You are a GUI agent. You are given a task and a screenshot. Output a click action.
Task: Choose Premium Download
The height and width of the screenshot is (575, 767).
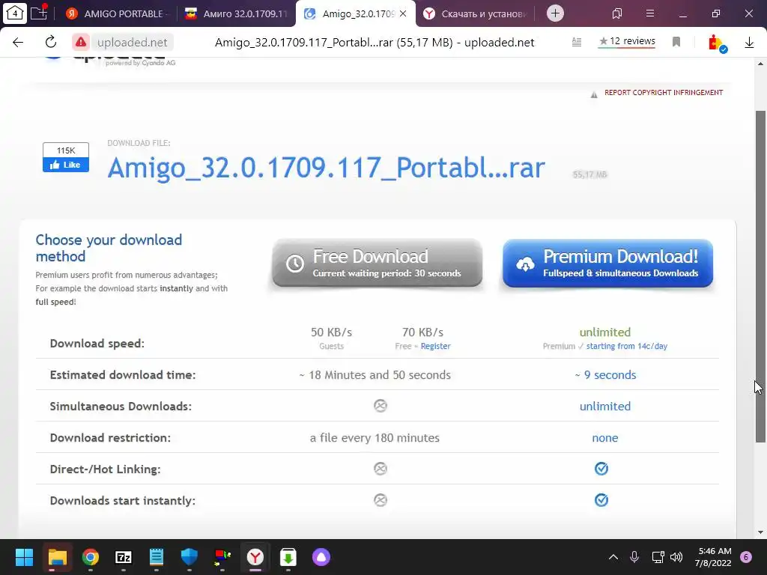[x=607, y=263]
